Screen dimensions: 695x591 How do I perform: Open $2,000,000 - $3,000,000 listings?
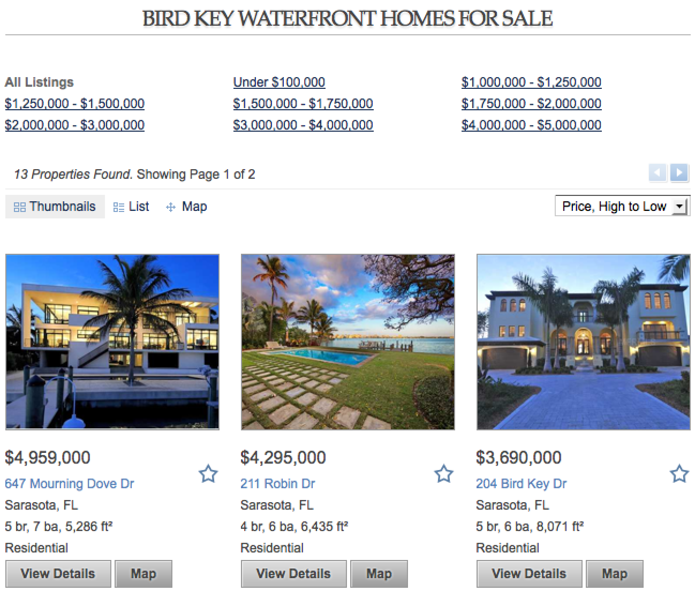click(x=74, y=125)
